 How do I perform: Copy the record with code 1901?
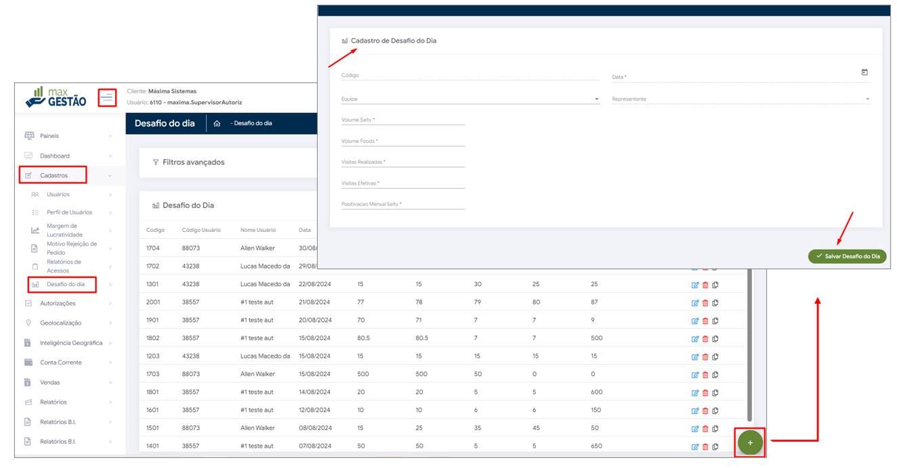715,321
